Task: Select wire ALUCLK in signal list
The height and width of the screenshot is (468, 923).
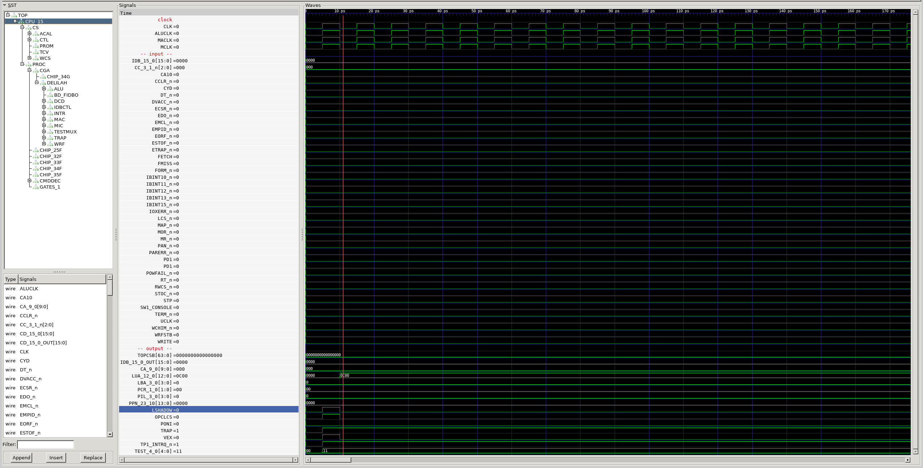Action: pyautogui.click(x=55, y=288)
